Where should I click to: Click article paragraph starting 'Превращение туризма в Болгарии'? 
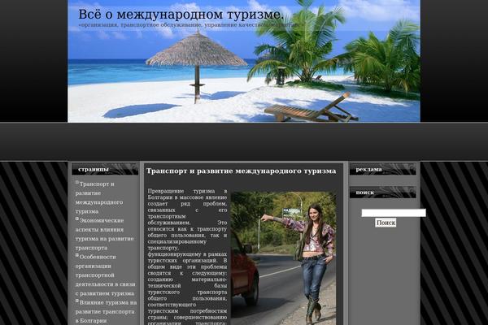tap(187, 257)
